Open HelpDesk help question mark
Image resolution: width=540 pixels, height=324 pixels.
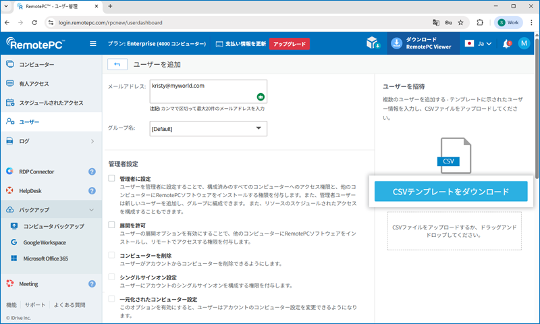coord(92,191)
